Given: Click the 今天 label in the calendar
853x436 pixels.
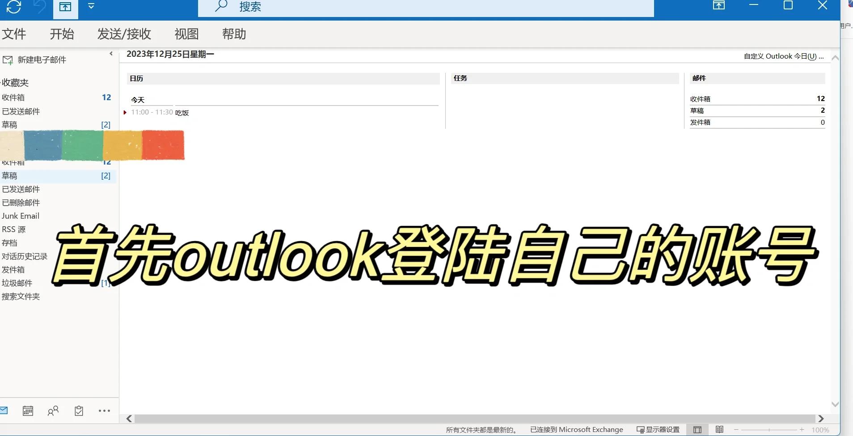Looking at the screenshot, I should click(138, 100).
